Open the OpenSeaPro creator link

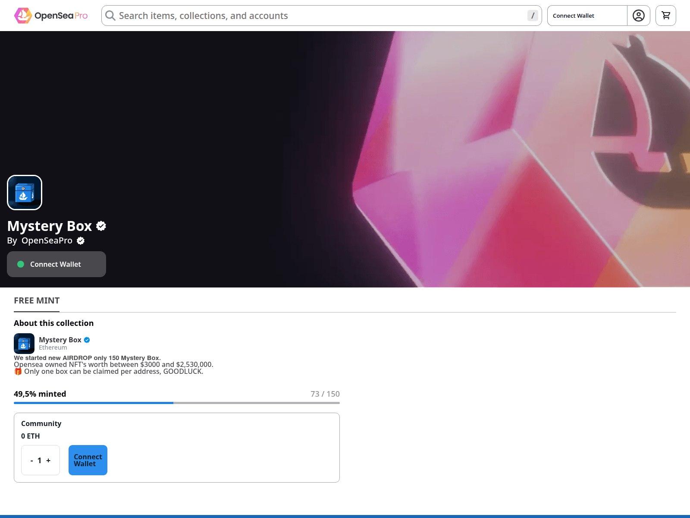pos(47,240)
